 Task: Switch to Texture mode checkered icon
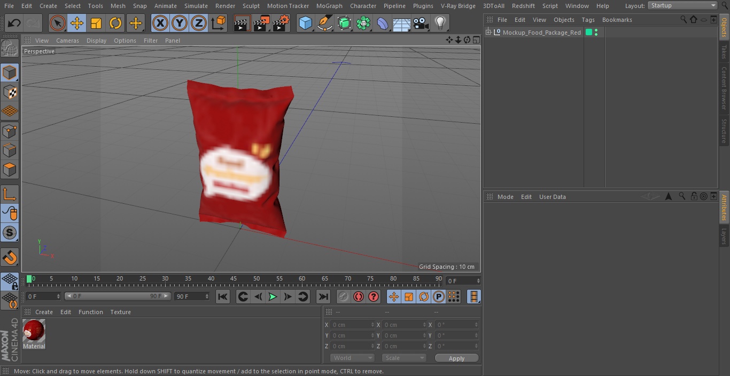click(x=10, y=92)
